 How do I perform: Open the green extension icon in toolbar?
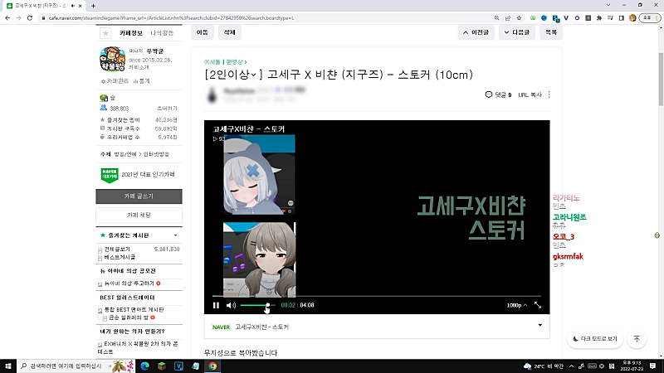point(533,17)
